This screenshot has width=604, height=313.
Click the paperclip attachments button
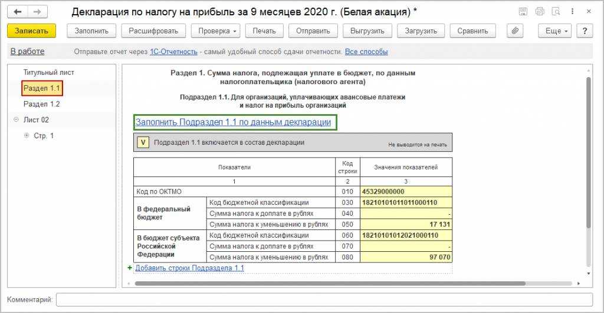[x=516, y=31]
